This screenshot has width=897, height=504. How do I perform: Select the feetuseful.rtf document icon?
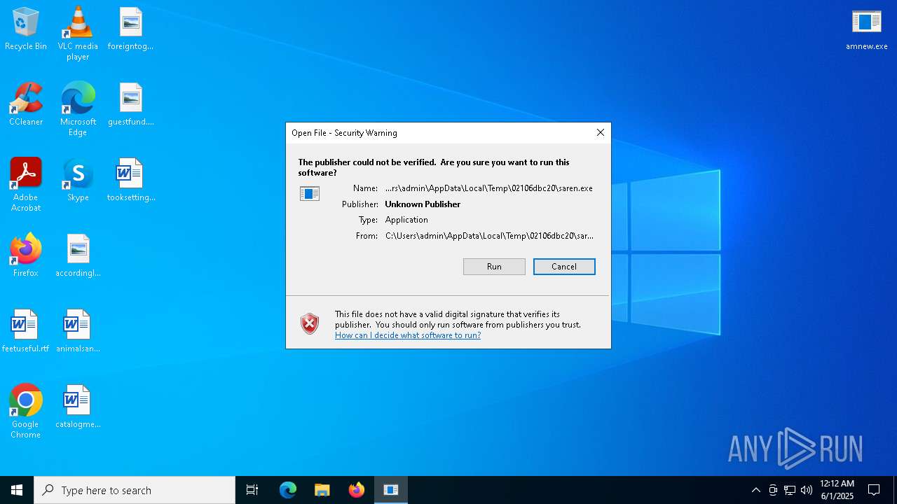pos(26,331)
